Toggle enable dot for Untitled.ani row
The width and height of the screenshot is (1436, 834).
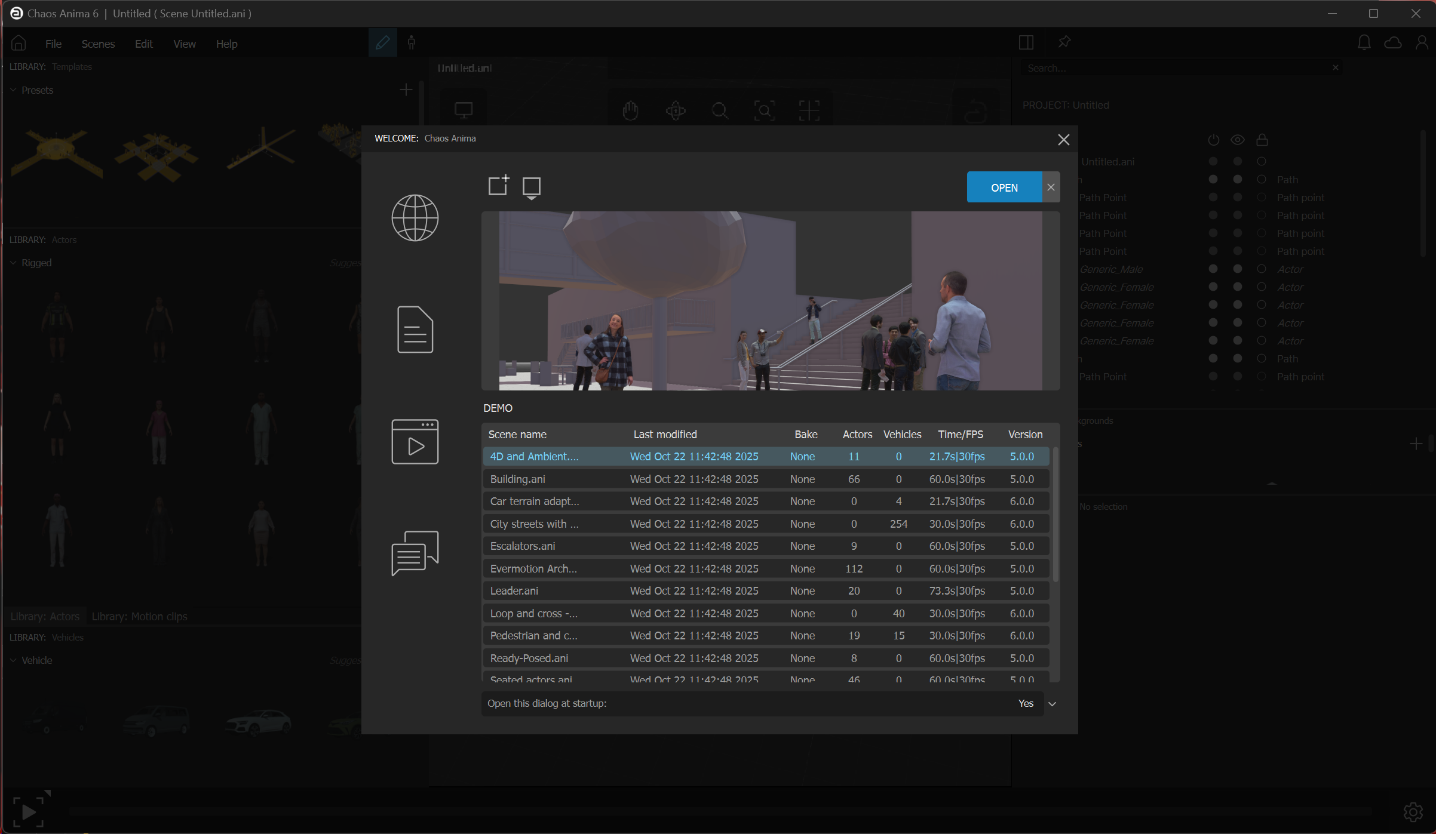click(1213, 162)
